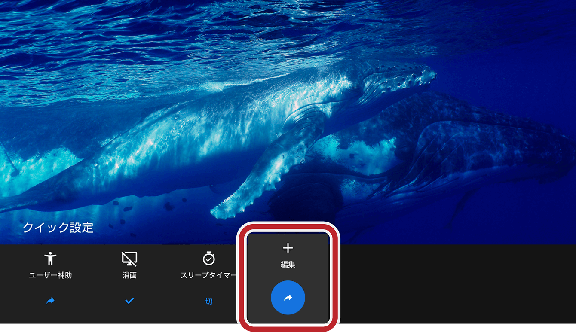576x332 pixels.
Task: Click the クイック設定 heading
Action: [x=58, y=228]
